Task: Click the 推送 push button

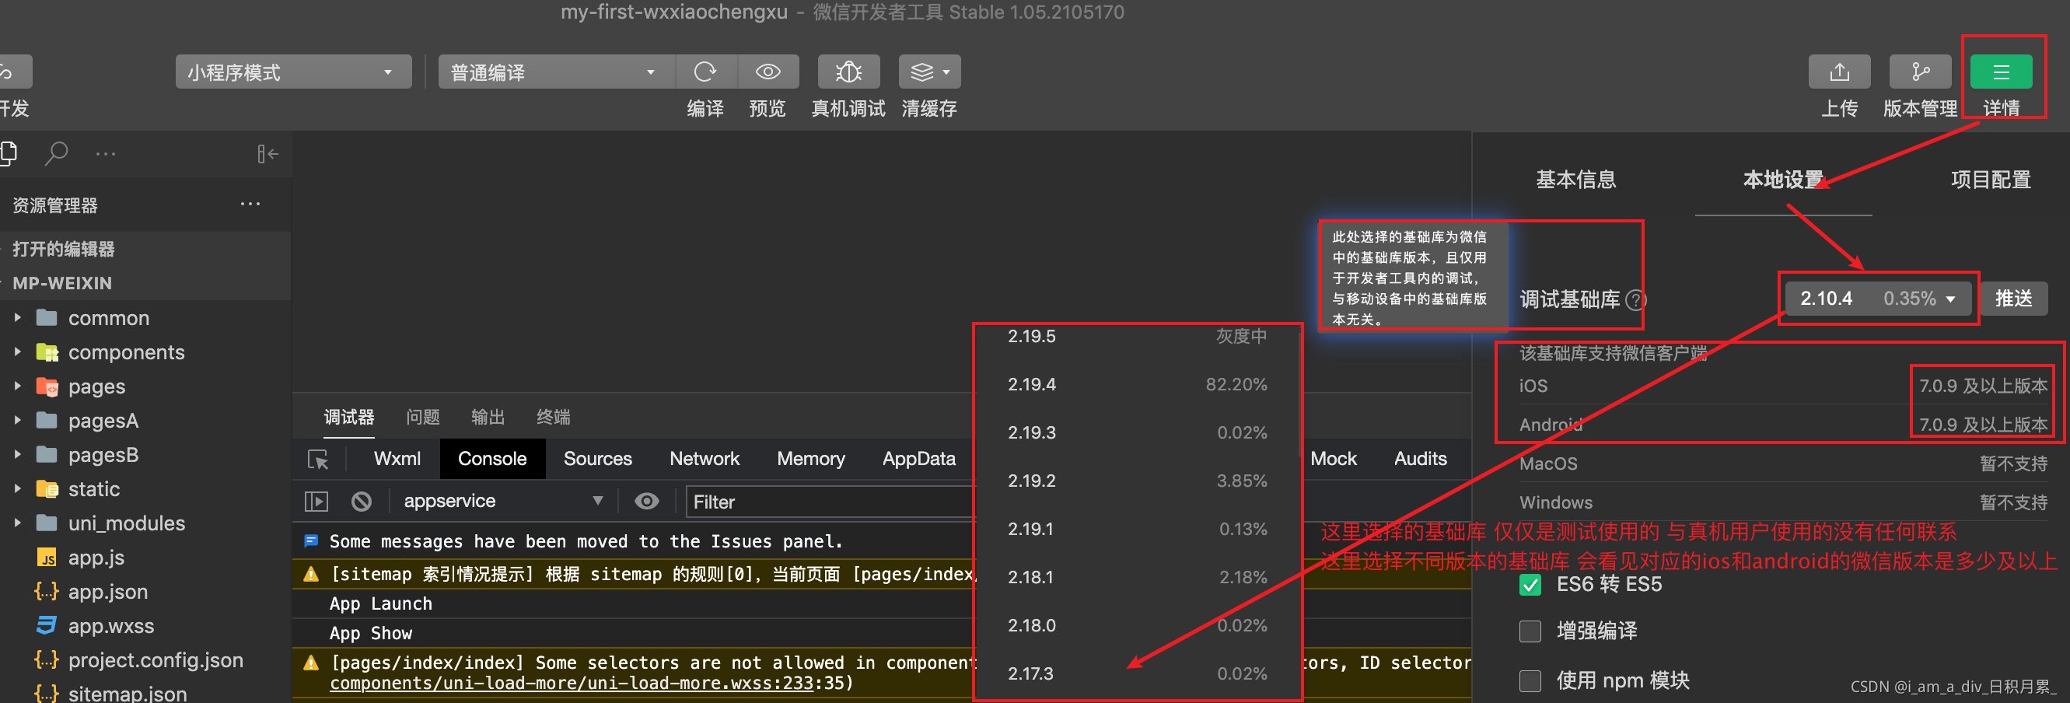Action: [2013, 298]
